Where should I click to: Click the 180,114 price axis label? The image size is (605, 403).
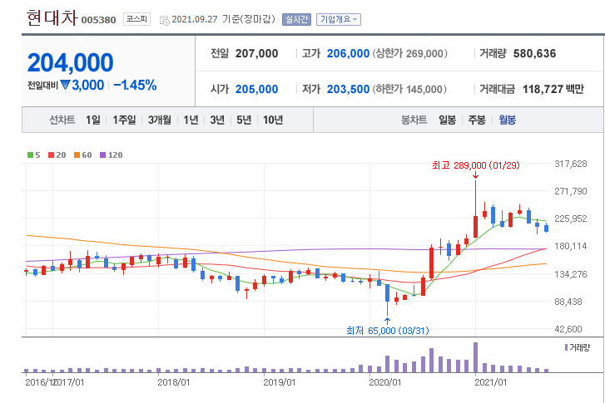[x=571, y=246]
